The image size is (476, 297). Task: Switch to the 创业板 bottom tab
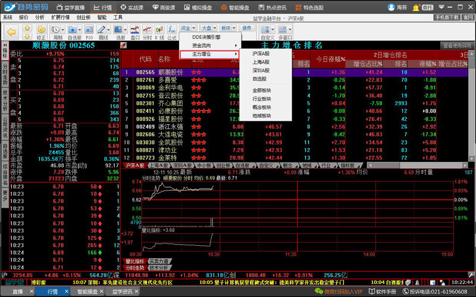pyautogui.click(x=223, y=165)
